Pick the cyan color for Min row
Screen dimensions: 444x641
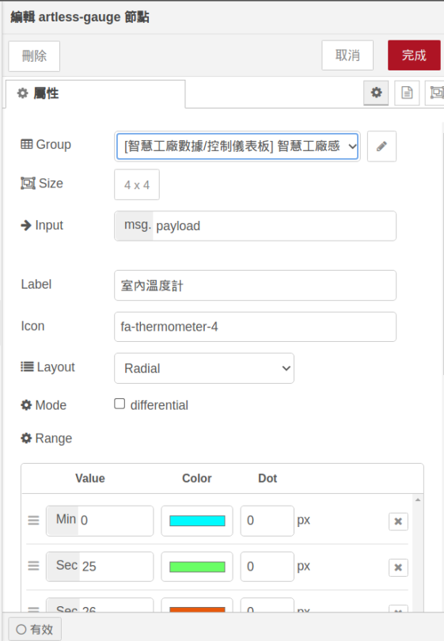[197, 521]
